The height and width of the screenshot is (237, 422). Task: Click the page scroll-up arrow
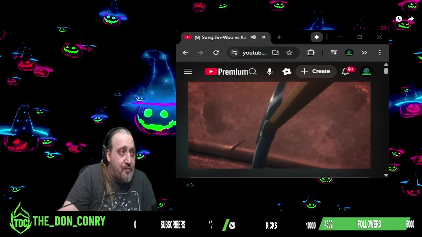(386, 65)
